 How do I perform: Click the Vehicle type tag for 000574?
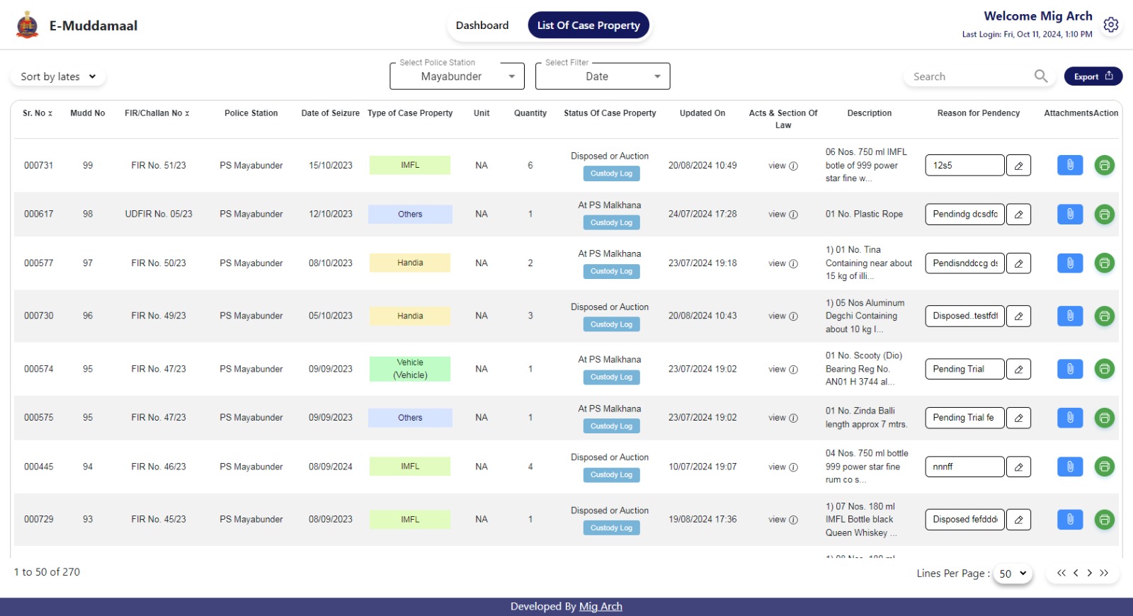point(410,369)
